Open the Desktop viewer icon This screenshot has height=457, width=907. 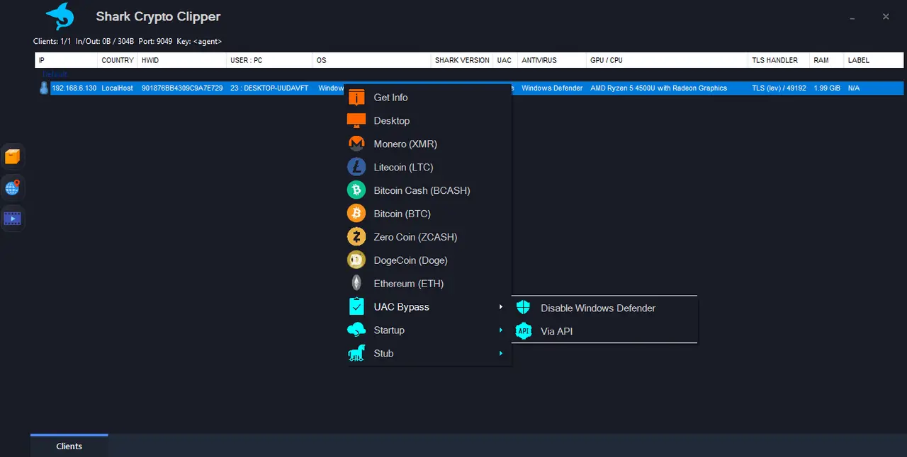pyautogui.click(x=356, y=120)
